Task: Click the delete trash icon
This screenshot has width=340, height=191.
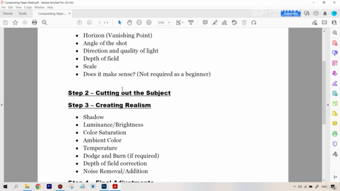Action: (x=244, y=22)
